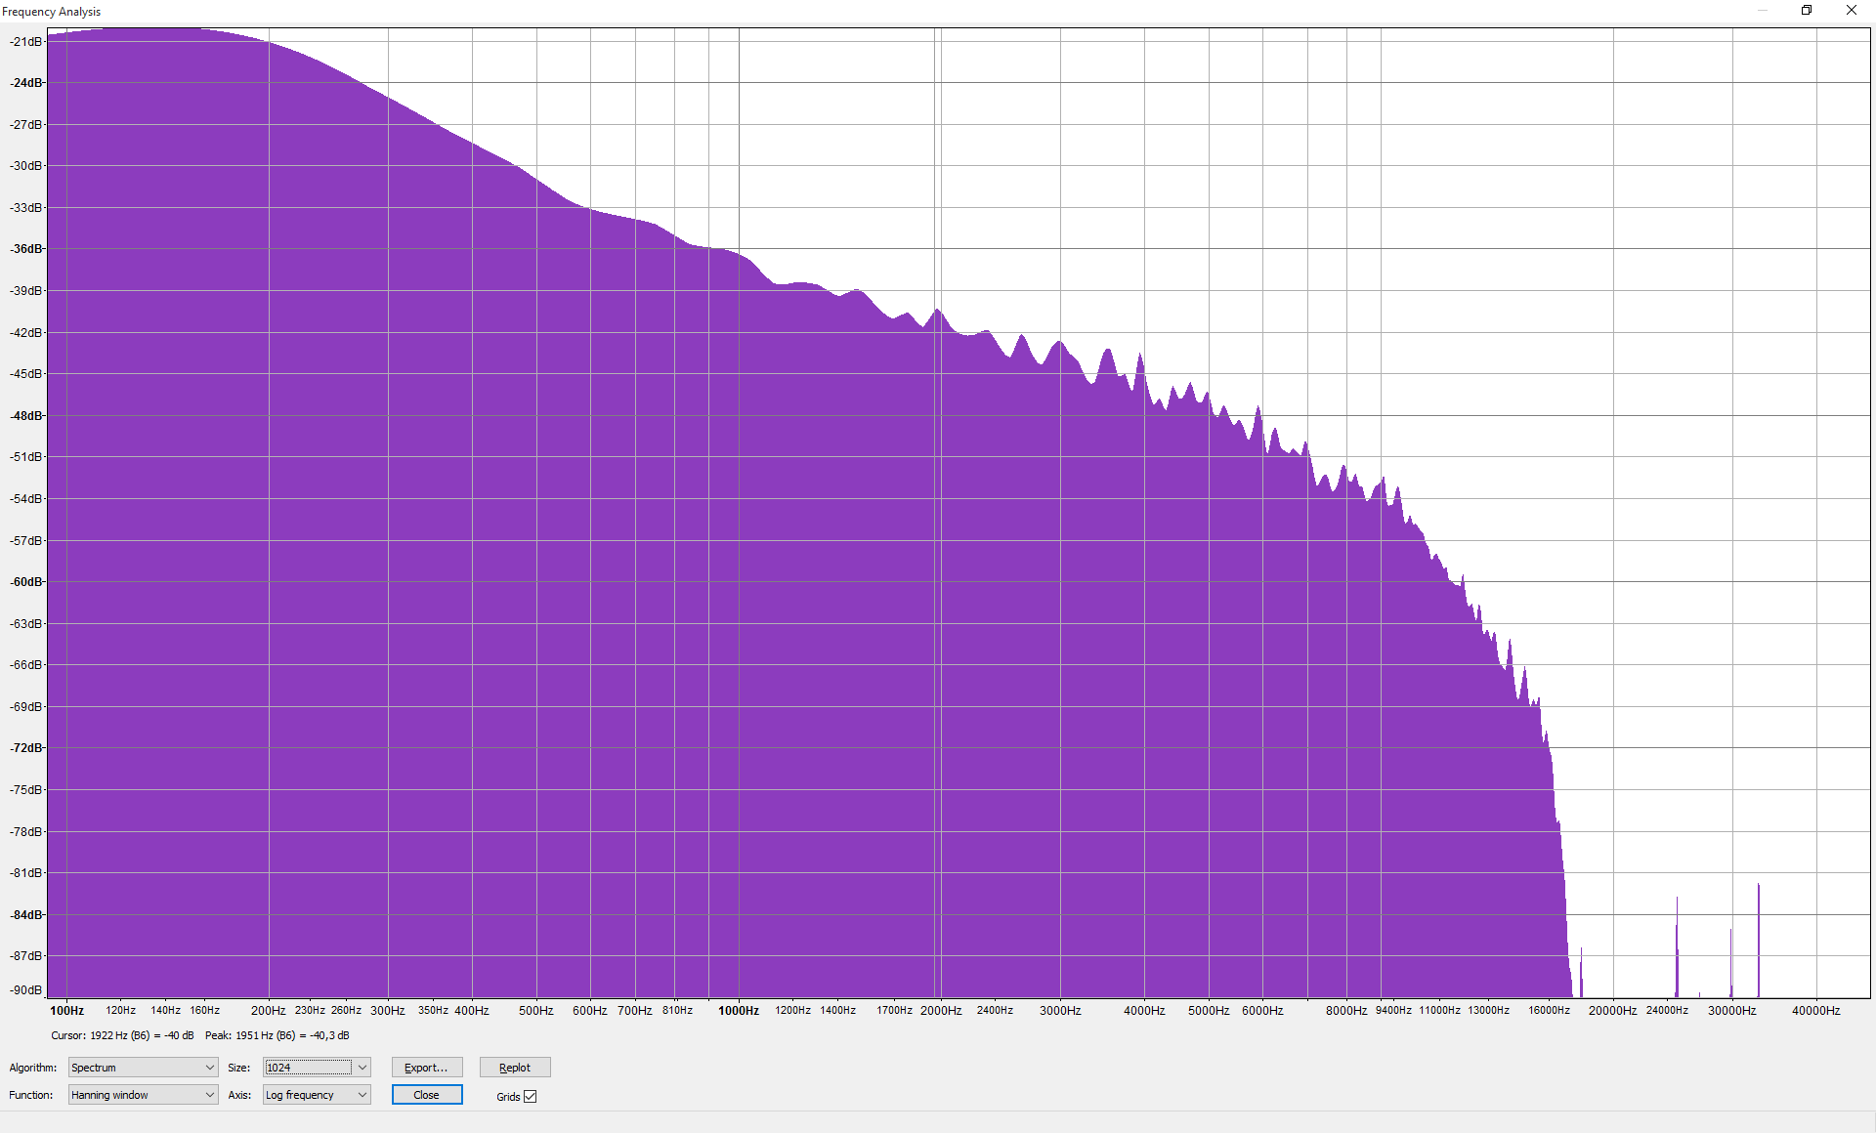
Task: Click the 16000Hz frequency axis label
Action: click(1549, 1011)
